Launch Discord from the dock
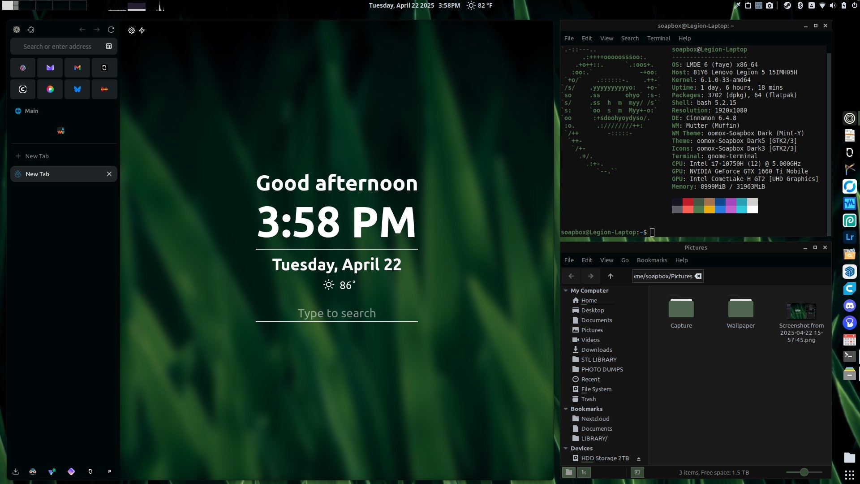This screenshot has height=484, width=860. click(849, 306)
